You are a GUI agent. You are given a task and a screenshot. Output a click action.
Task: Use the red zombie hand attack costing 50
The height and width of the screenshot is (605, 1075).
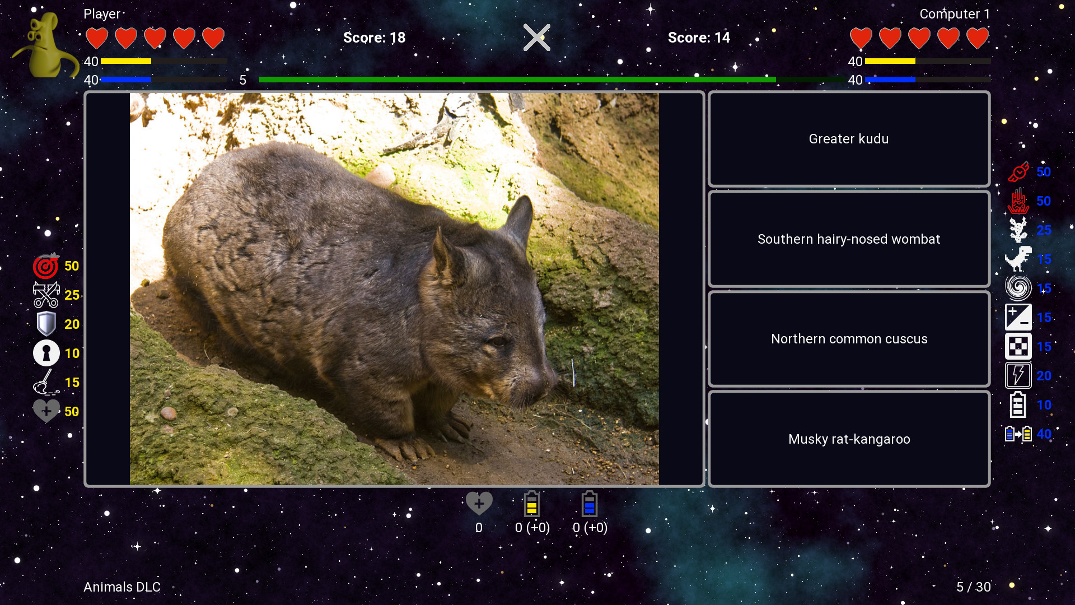pos(1019,201)
